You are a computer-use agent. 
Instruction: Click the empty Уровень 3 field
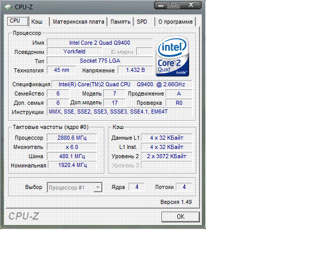(167, 165)
